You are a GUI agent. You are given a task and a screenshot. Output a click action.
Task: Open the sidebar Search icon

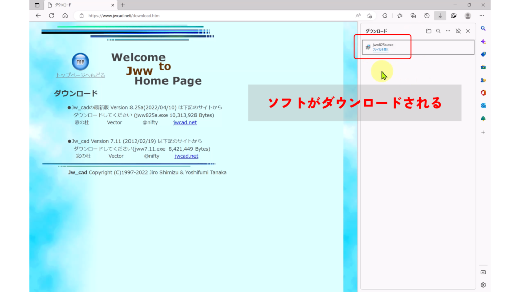coord(483,29)
